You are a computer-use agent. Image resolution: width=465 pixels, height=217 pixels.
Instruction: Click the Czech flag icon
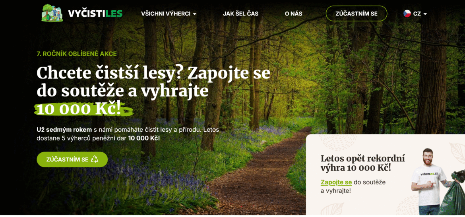point(407,13)
